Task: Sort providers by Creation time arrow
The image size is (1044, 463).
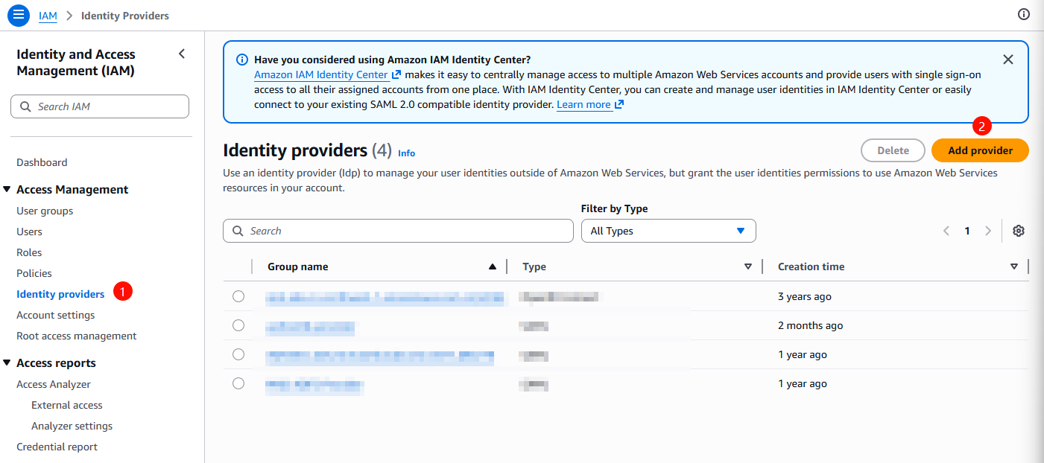Action: [1014, 266]
